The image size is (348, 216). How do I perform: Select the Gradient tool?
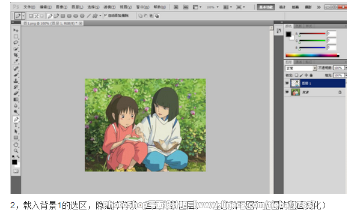pyautogui.click(x=16, y=100)
